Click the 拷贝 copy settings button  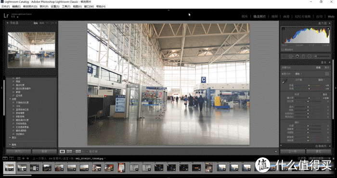(x=18, y=152)
